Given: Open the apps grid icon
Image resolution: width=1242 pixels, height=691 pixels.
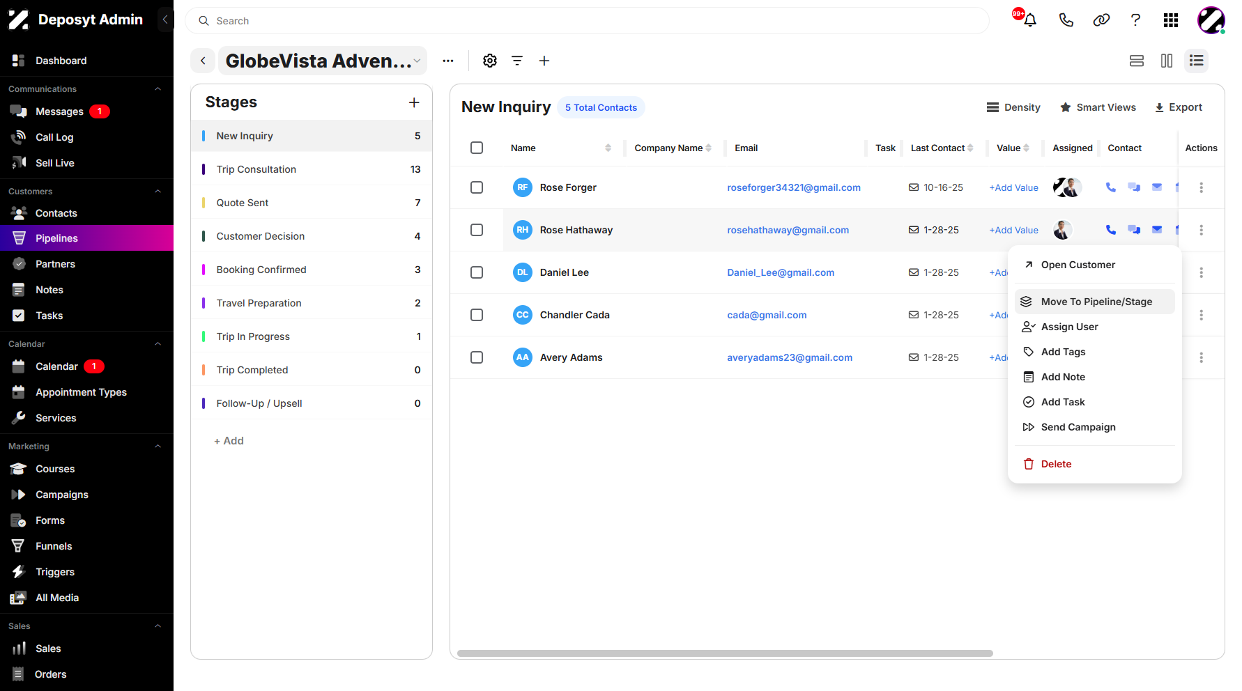Looking at the screenshot, I should pos(1171,20).
